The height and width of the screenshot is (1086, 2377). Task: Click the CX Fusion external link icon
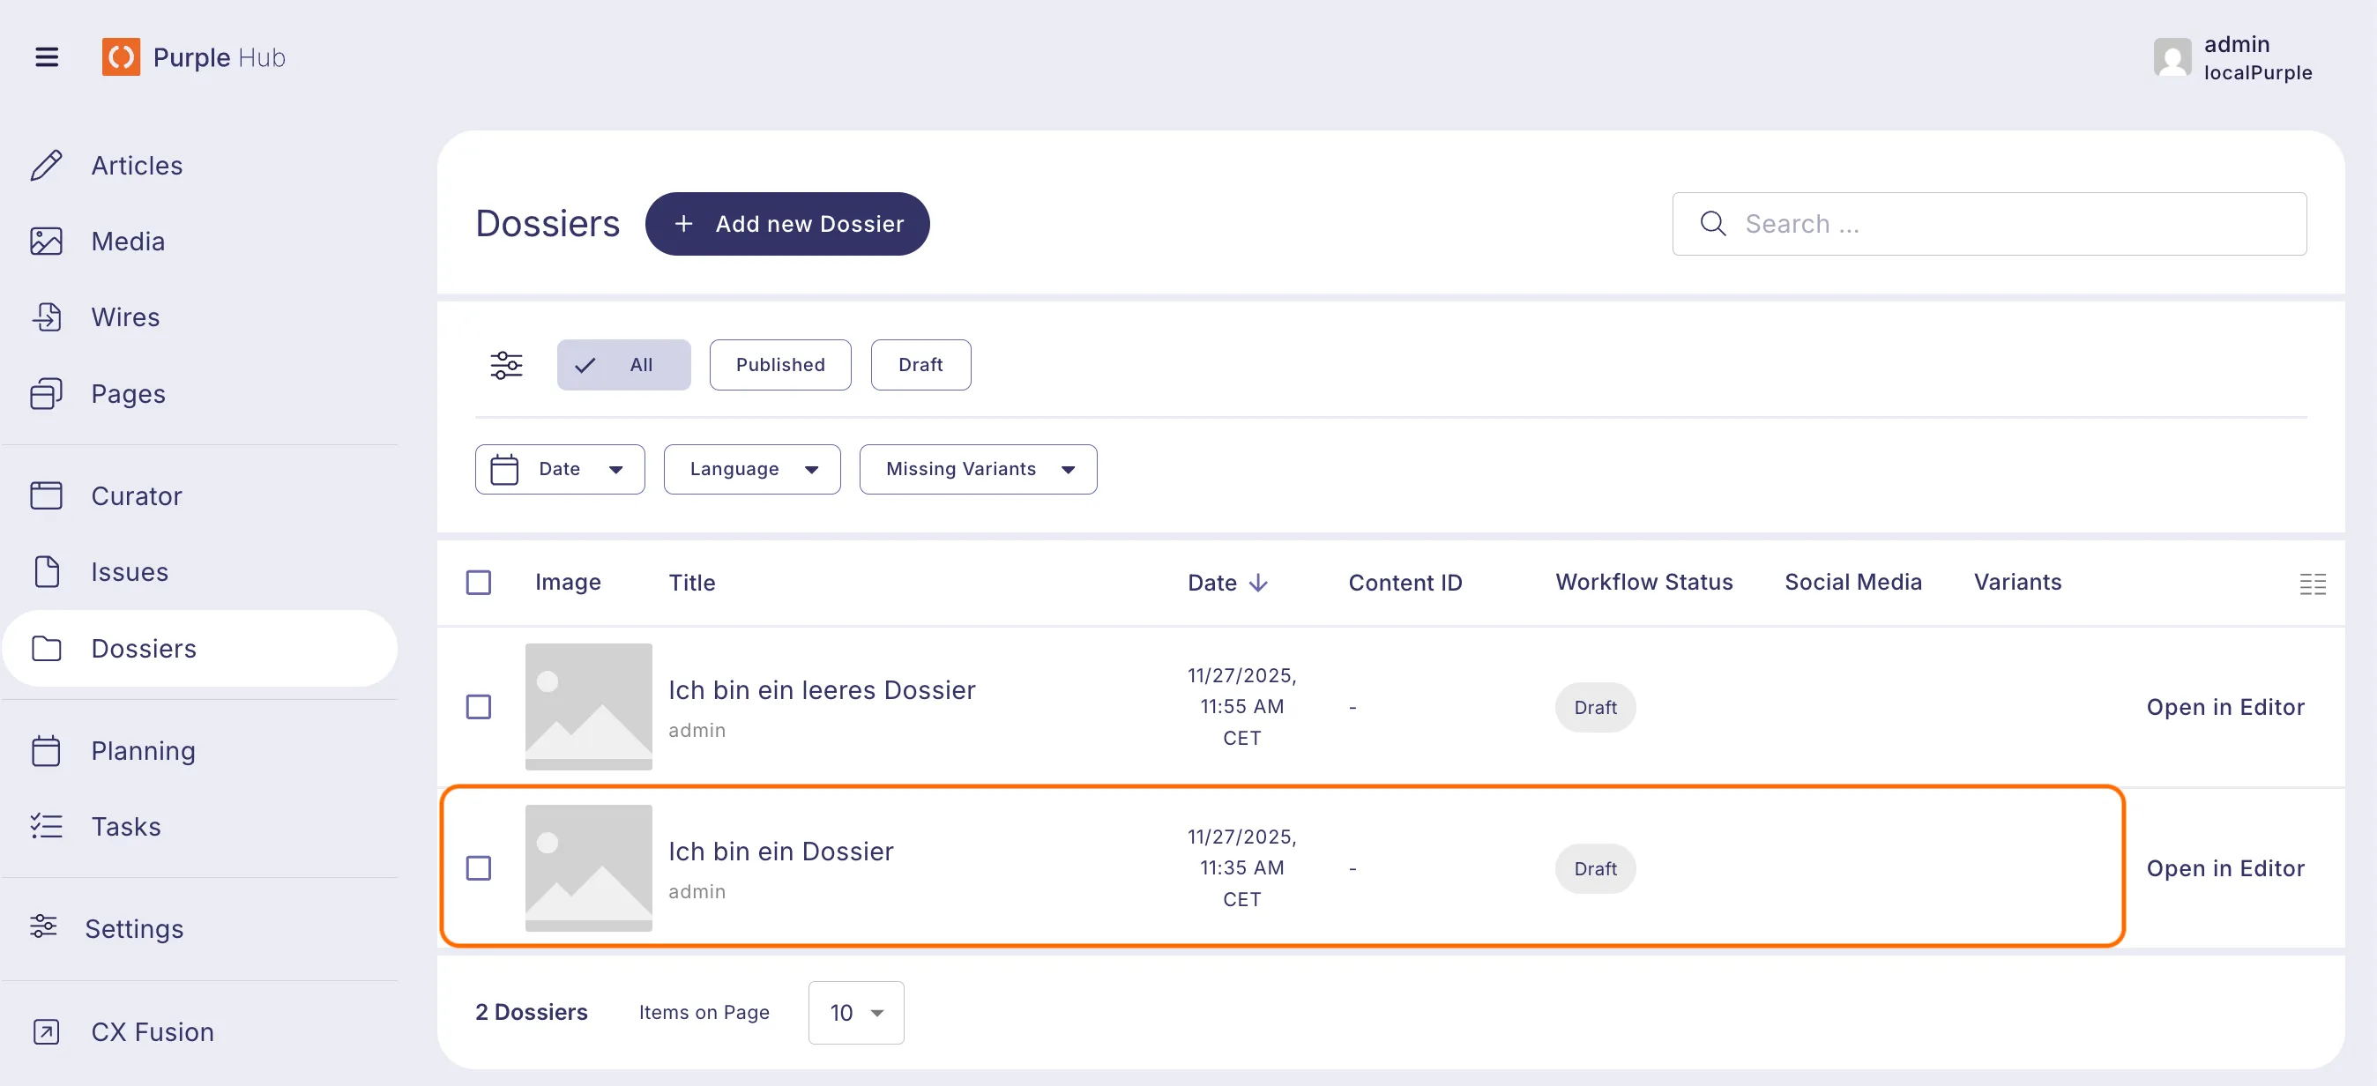click(46, 1031)
